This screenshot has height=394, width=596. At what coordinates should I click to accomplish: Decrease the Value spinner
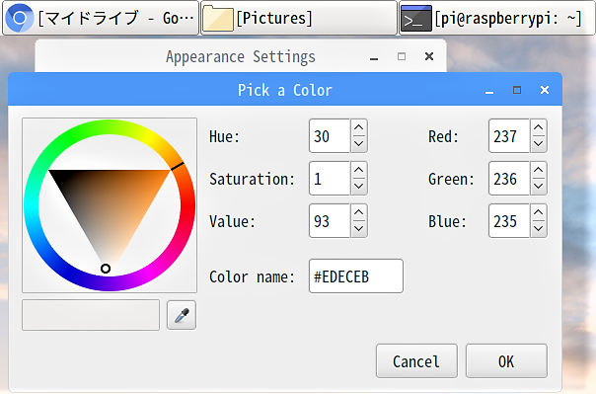[359, 229]
